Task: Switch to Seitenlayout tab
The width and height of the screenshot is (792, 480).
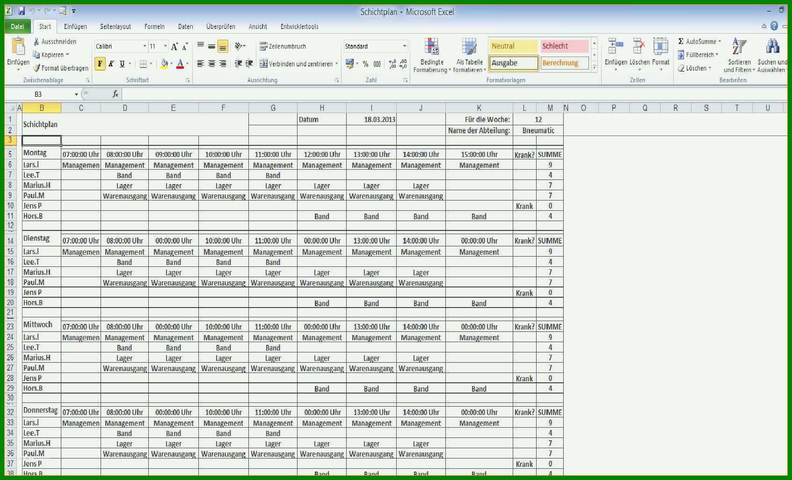Action: point(116,27)
